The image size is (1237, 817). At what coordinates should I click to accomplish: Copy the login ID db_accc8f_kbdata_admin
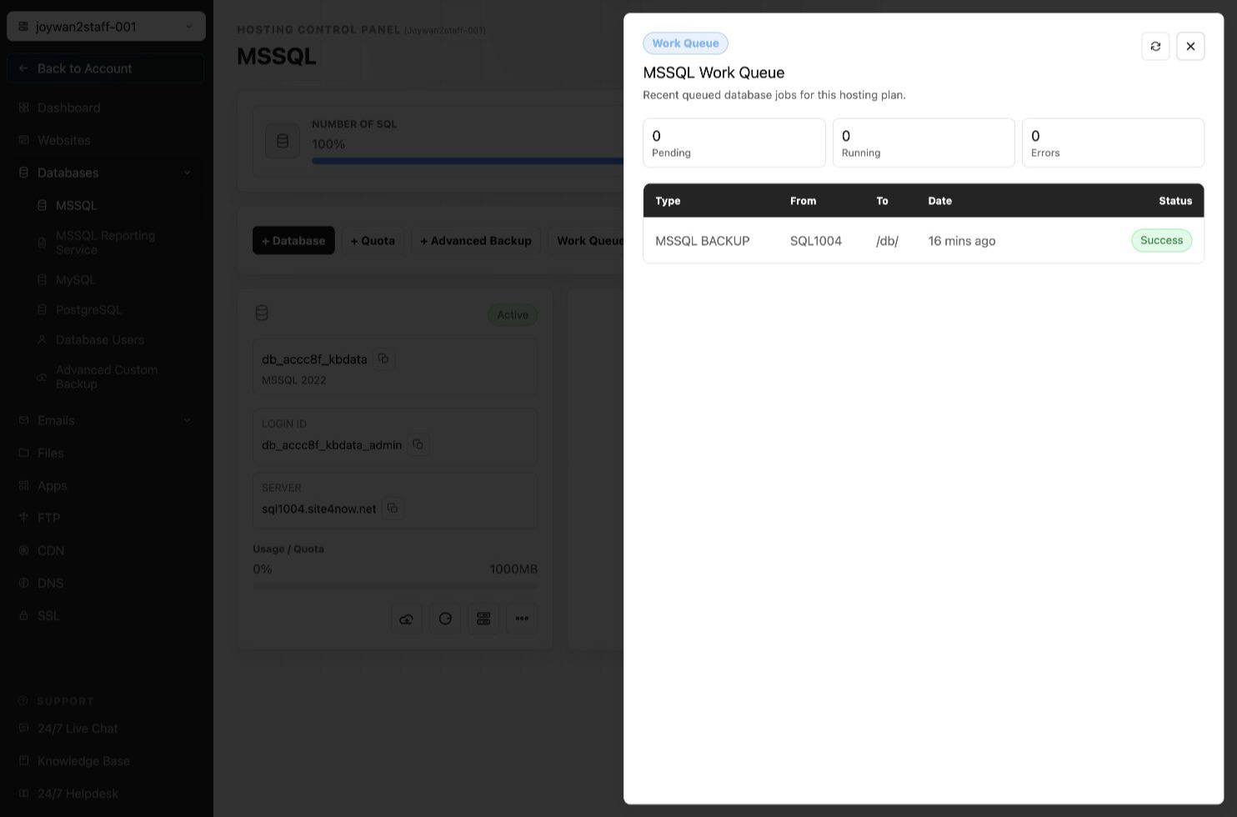click(418, 444)
